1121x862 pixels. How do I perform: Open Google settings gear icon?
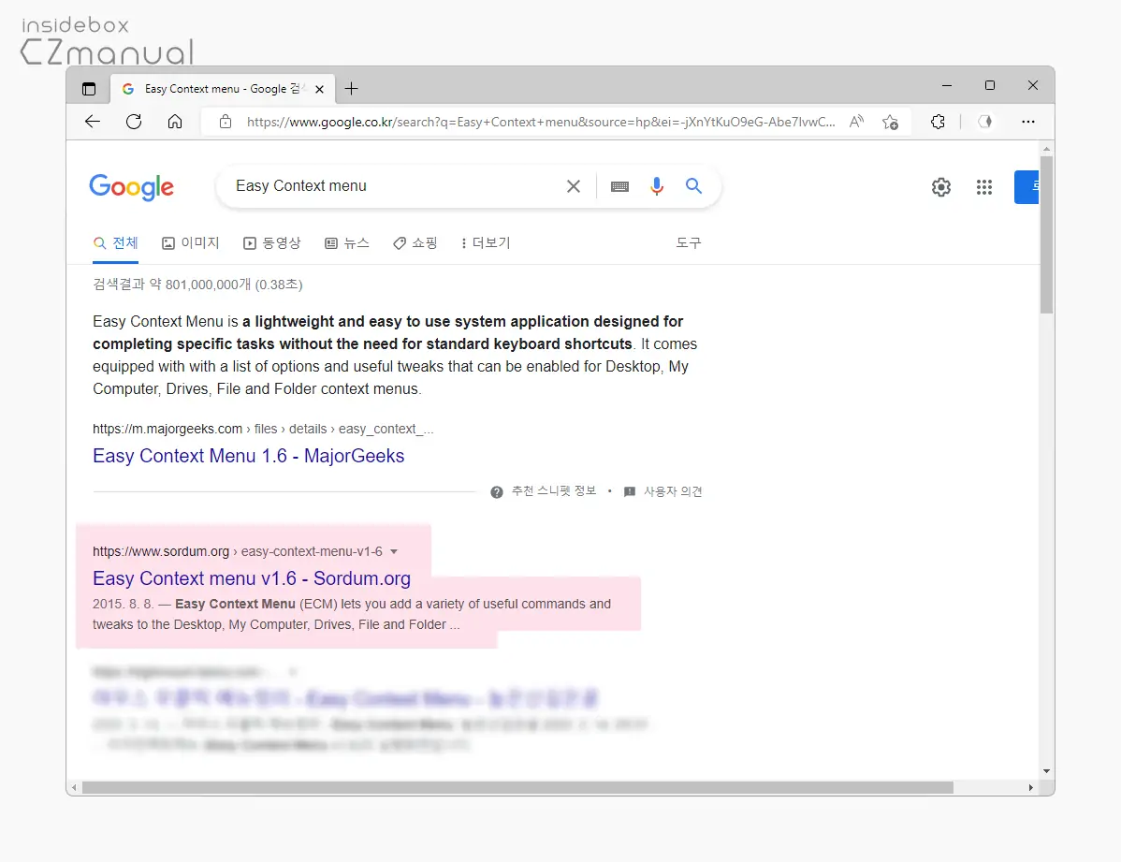click(x=940, y=187)
